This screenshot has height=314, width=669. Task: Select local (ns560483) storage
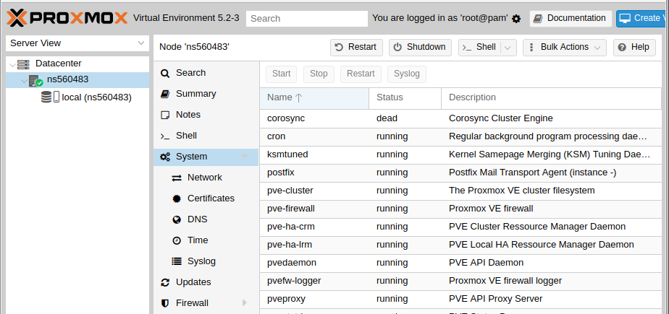pos(96,97)
